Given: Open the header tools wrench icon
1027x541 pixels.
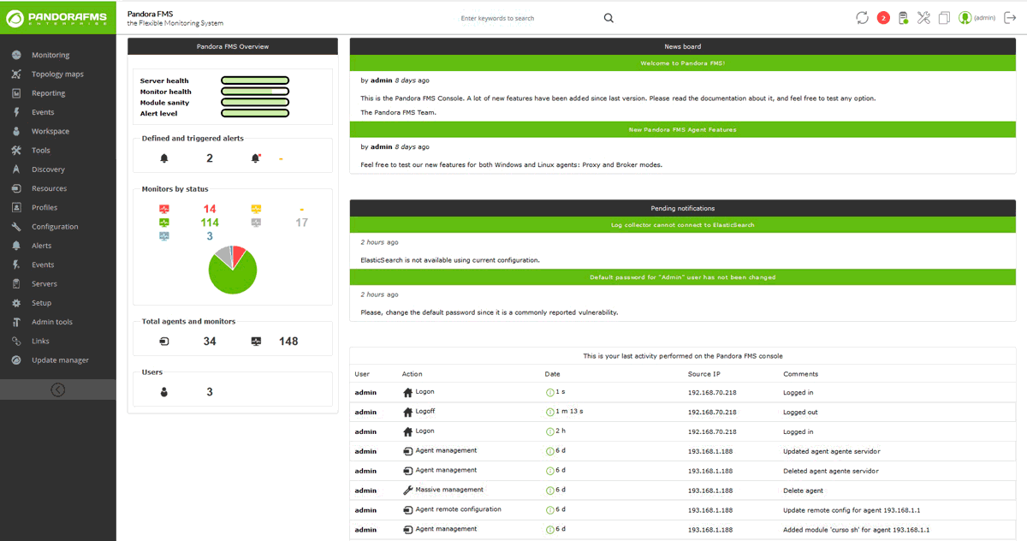Looking at the screenshot, I should coord(923,18).
